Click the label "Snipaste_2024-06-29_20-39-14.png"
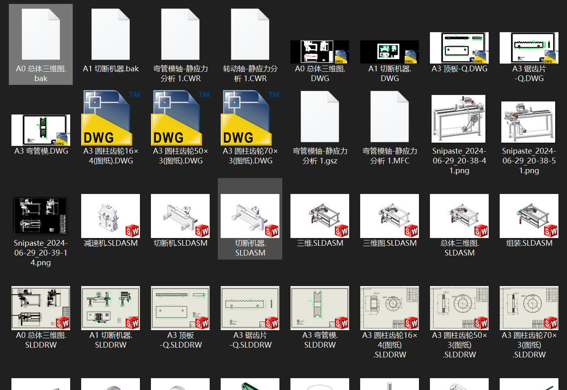This screenshot has height=390, width=567. pyautogui.click(x=41, y=253)
